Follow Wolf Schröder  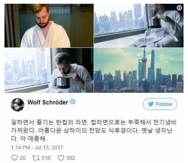(x=160, y=104)
